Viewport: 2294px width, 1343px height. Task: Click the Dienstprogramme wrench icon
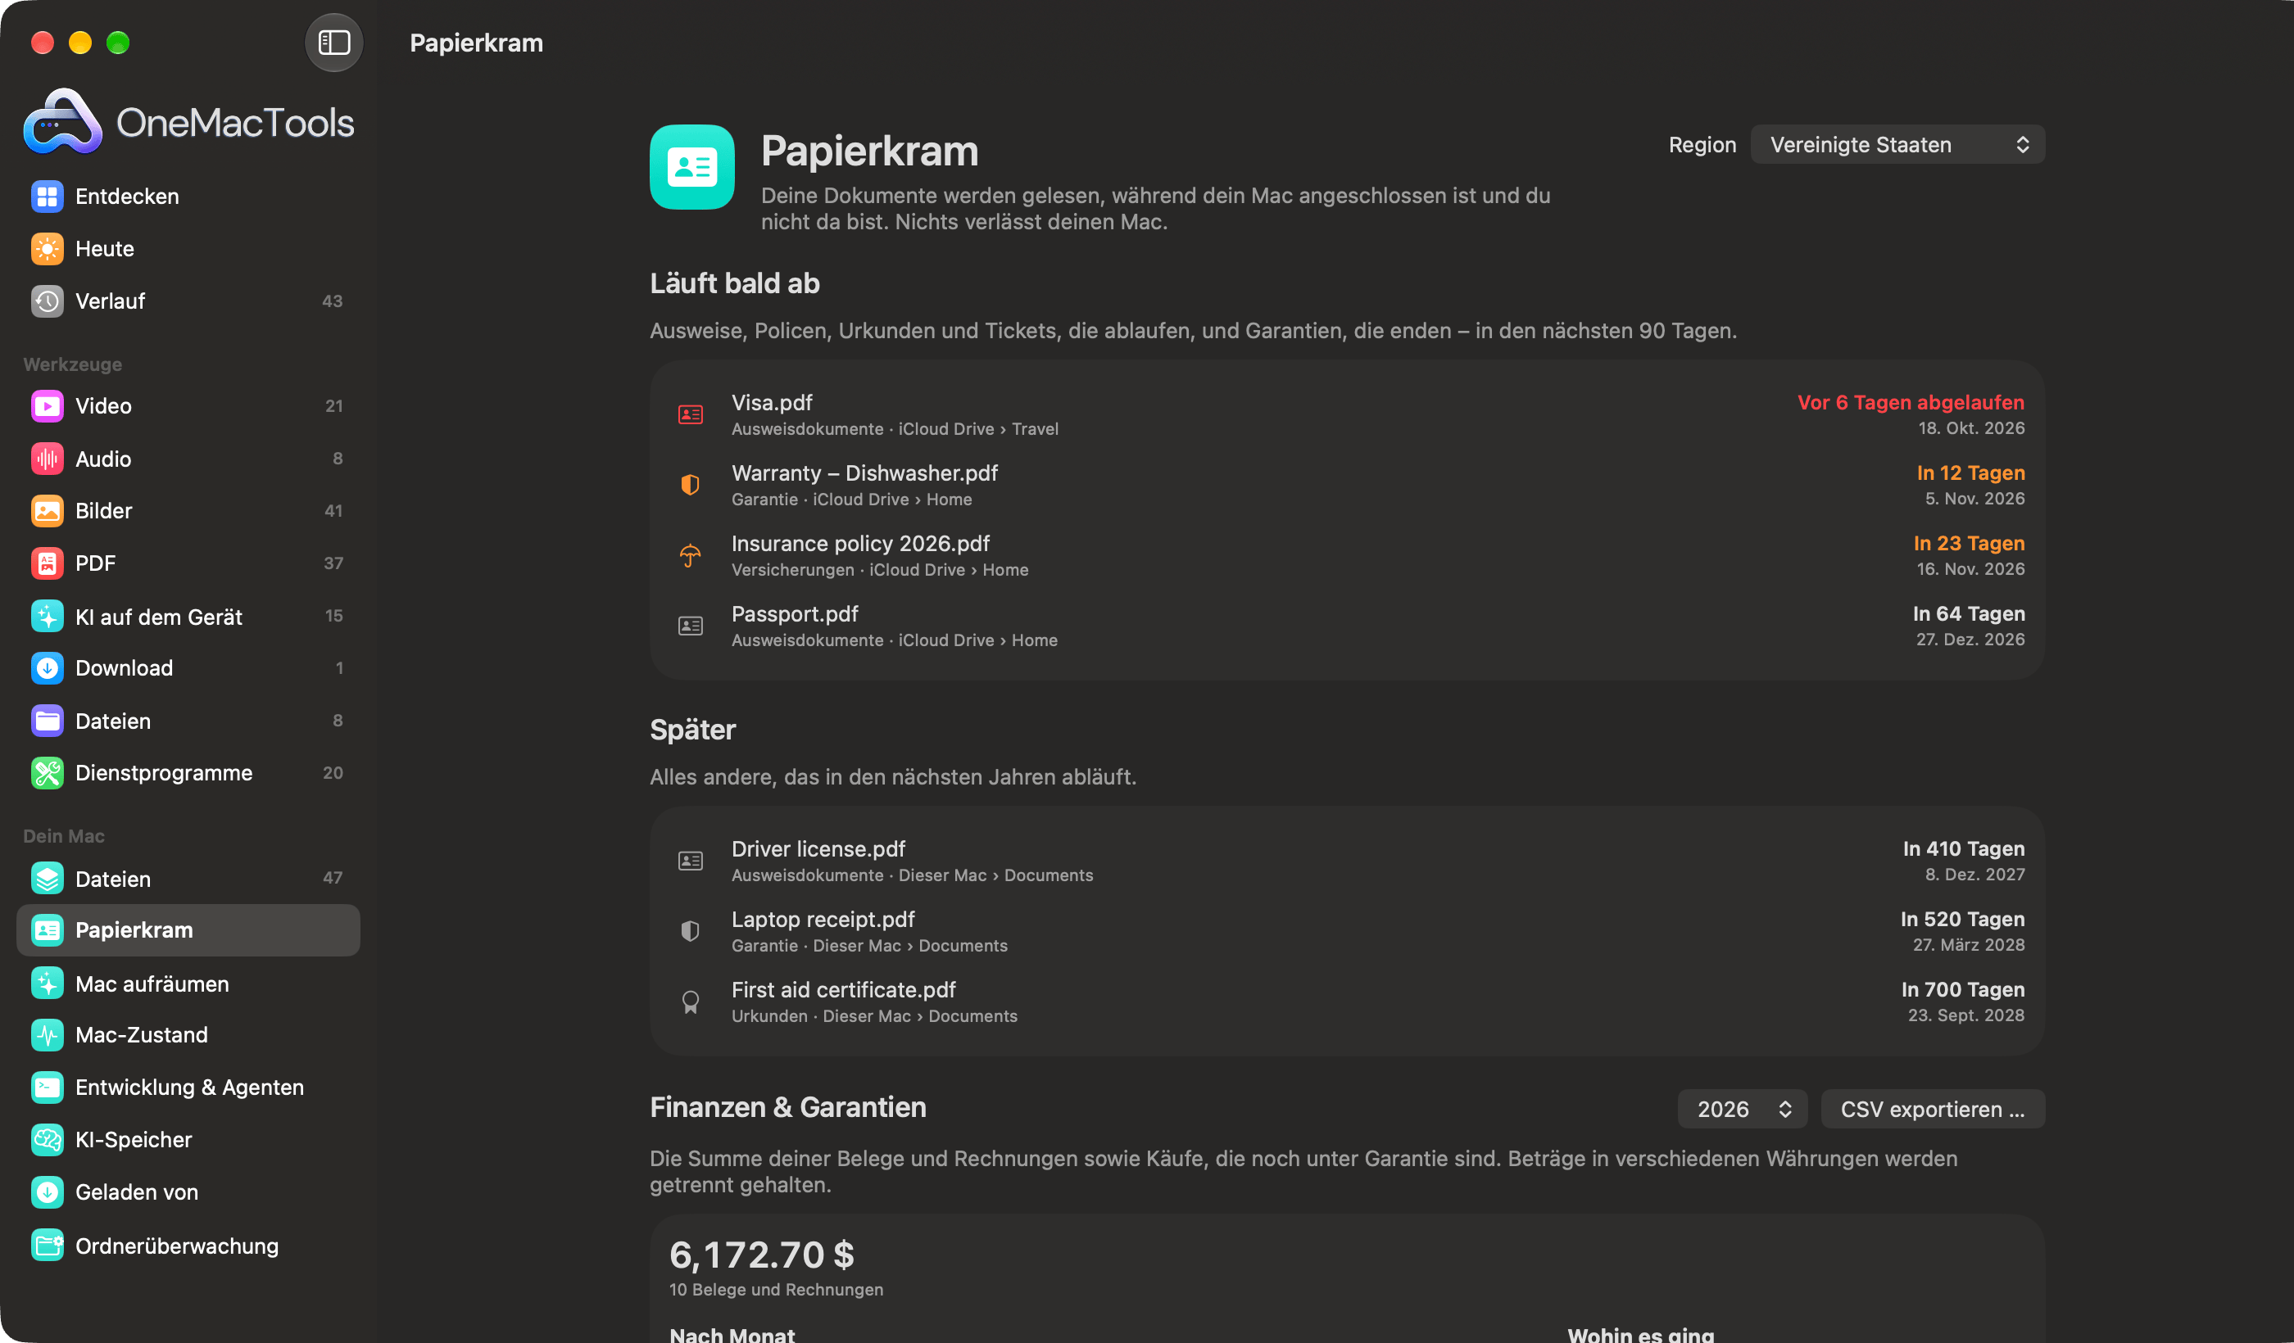pyautogui.click(x=47, y=772)
